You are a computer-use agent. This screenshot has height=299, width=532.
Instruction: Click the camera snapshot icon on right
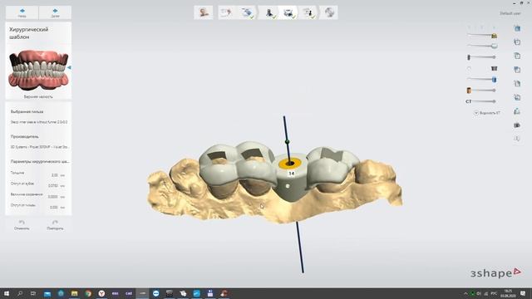517,125
